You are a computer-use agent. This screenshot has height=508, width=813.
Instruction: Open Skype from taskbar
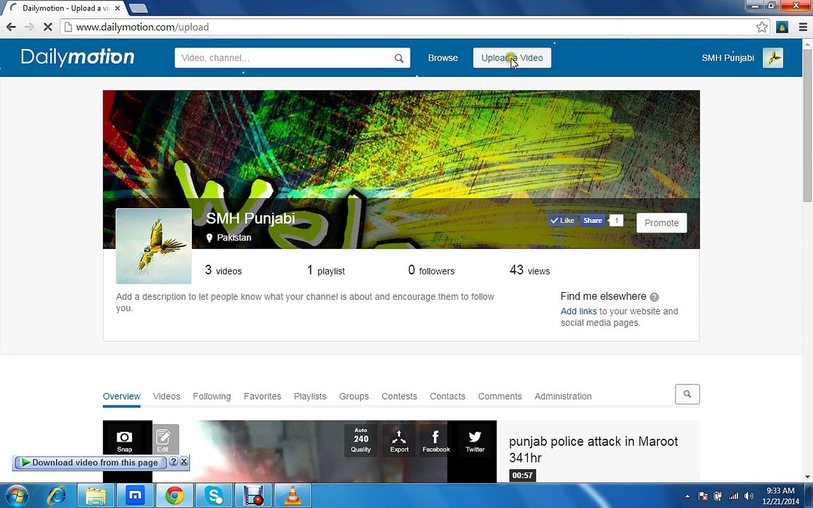coord(214,495)
